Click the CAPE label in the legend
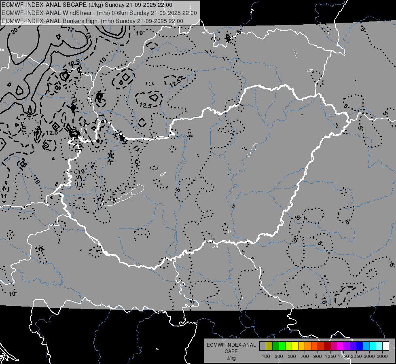Image resolution: width=396 pixels, height=364 pixels. 231,351
